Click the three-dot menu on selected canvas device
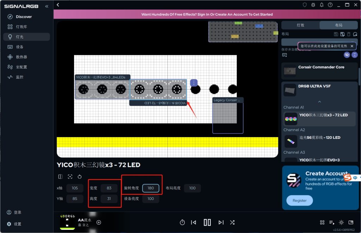The height and width of the screenshot is (233, 361). click(194, 83)
